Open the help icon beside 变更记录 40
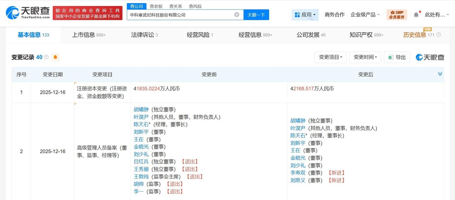Image resolution: width=455 pixels, height=200 pixels. 46,57
